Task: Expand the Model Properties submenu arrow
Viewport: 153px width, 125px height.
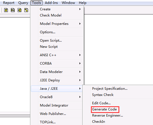Action: click(x=80, y=23)
